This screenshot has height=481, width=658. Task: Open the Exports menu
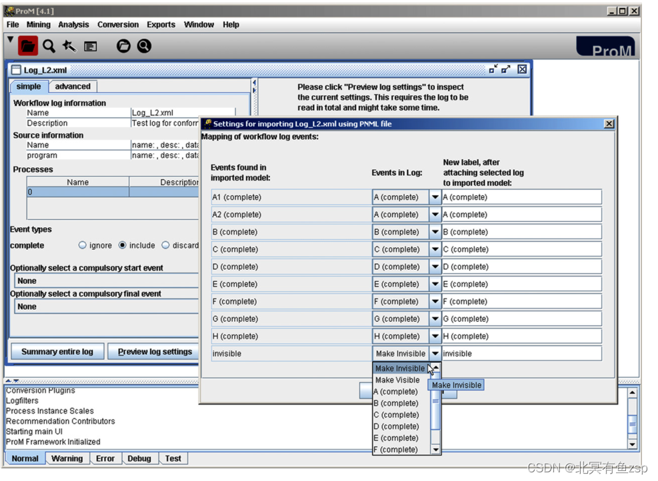pos(161,25)
